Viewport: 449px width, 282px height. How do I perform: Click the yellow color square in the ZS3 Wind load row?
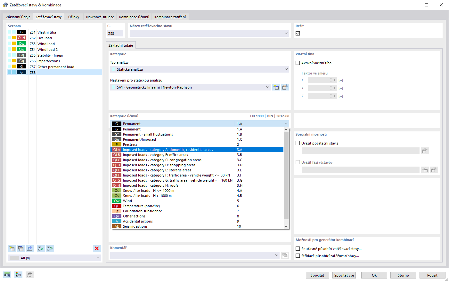click(14, 43)
